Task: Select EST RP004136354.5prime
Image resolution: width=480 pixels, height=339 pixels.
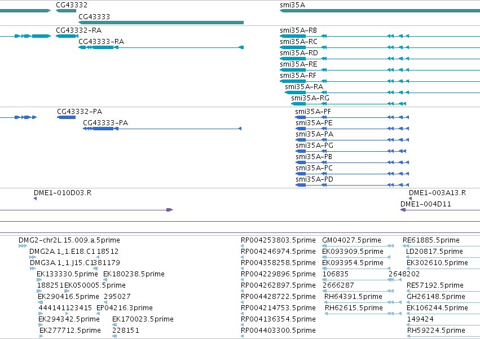Action: click(278, 319)
